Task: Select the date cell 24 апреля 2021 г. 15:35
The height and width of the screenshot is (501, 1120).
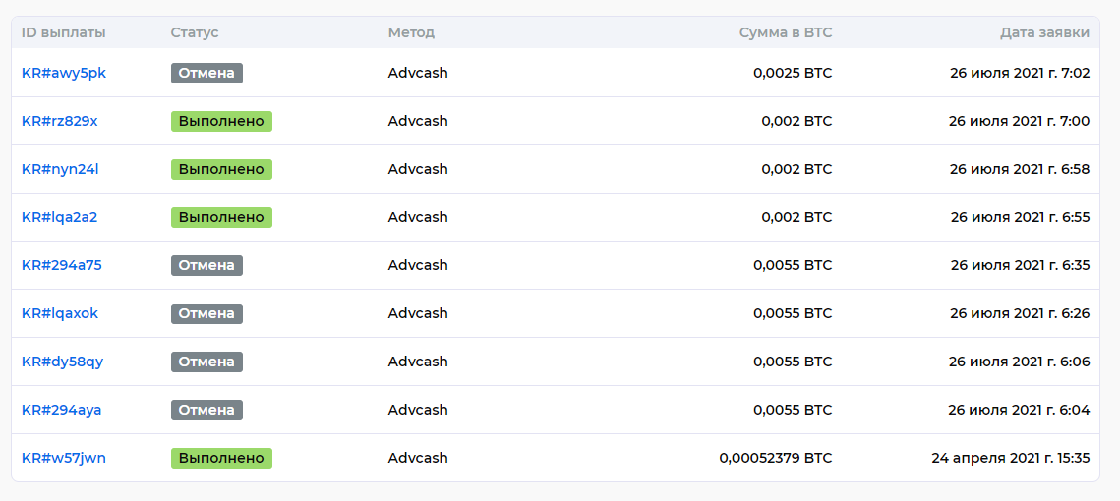Action: [x=1011, y=458]
